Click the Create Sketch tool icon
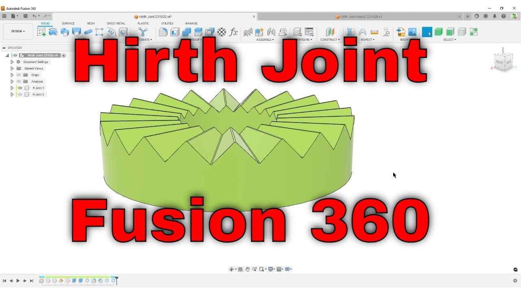 [42, 32]
